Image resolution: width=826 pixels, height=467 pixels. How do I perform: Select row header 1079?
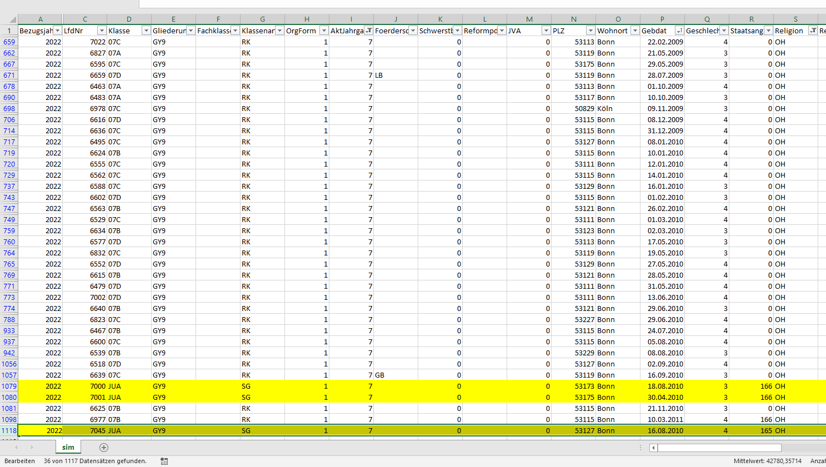[x=9, y=386]
